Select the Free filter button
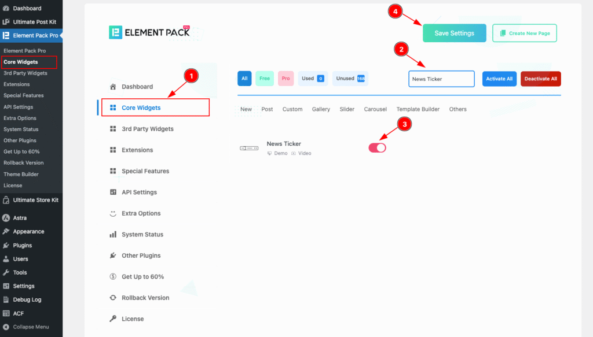The width and height of the screenshot is (593, 337). tap(264, 79)
